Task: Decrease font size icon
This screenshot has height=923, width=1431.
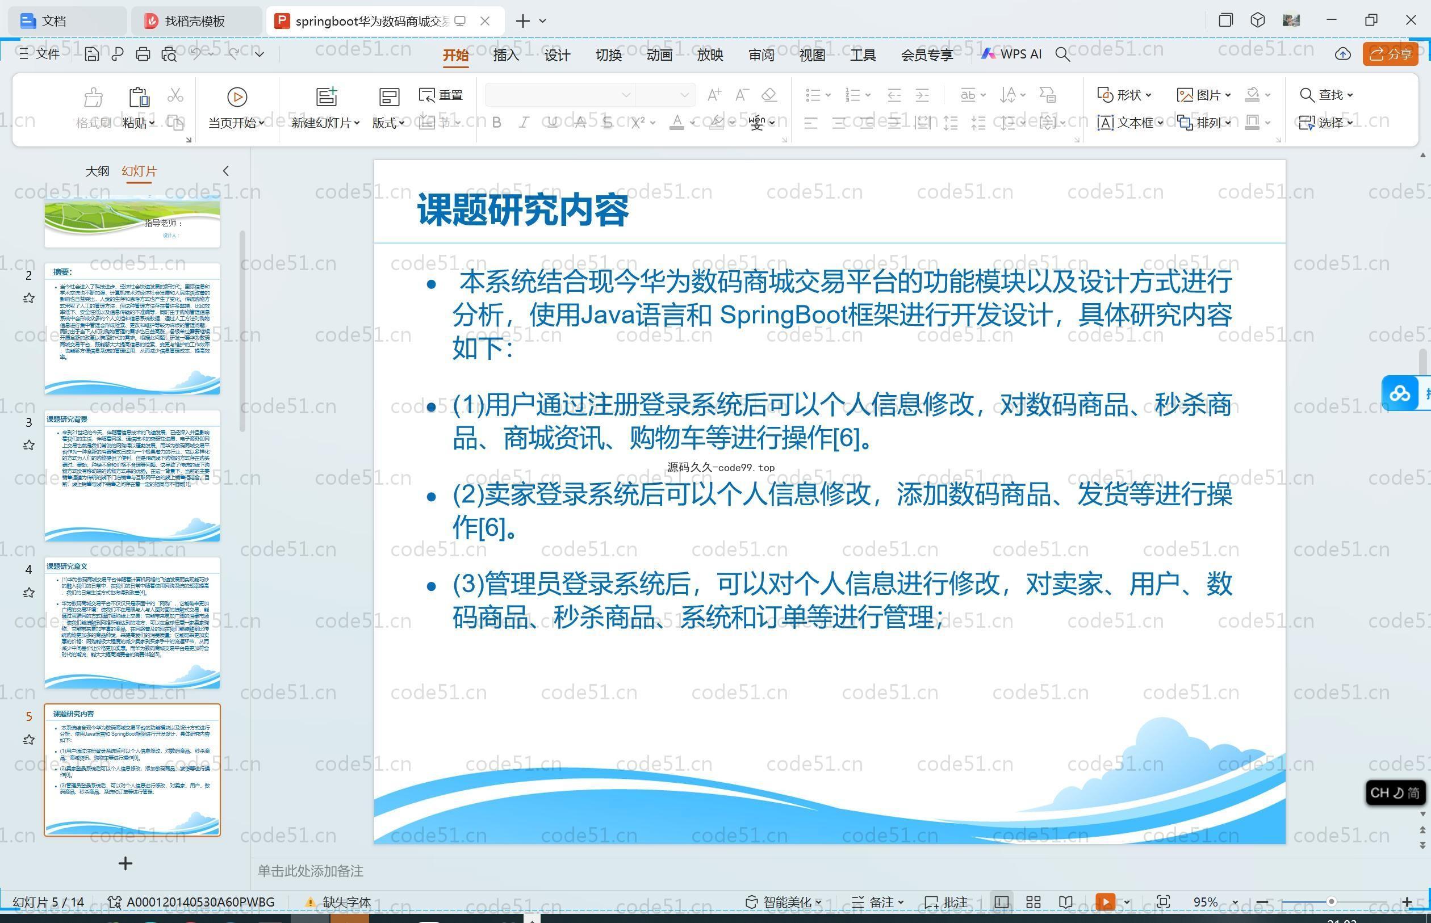Action: tap(742, 94)
